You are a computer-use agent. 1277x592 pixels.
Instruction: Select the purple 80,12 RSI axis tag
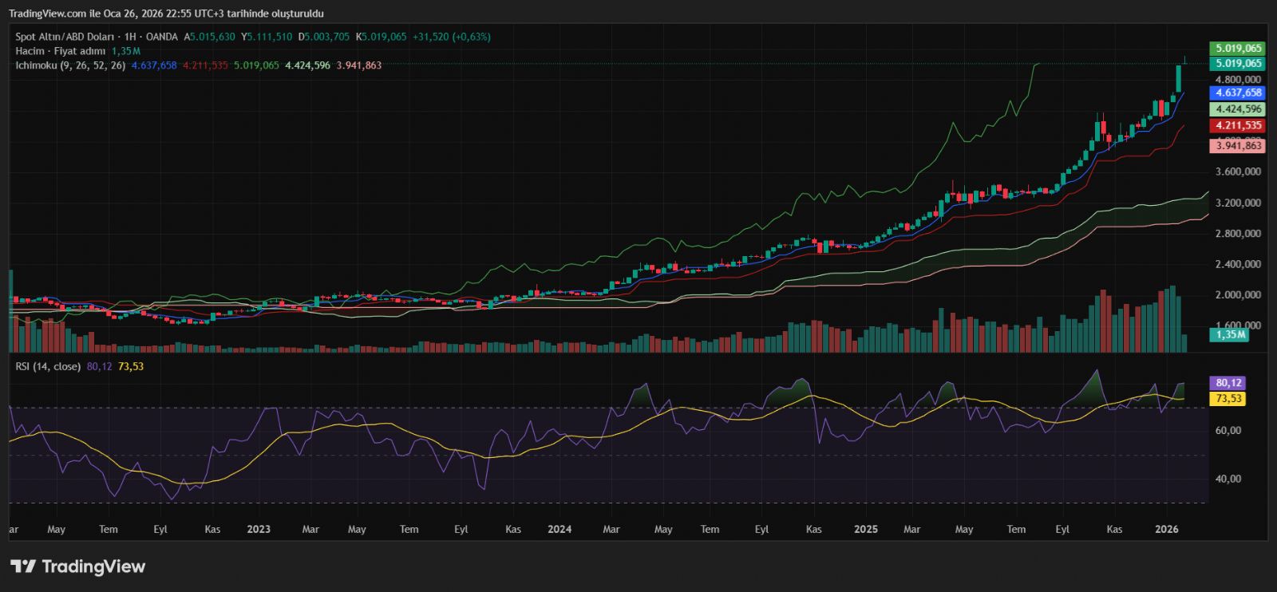point(1228,383)
